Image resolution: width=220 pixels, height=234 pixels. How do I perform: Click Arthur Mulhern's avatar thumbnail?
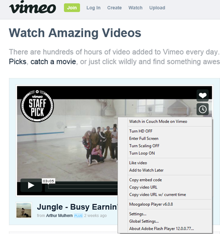point(24,210)
